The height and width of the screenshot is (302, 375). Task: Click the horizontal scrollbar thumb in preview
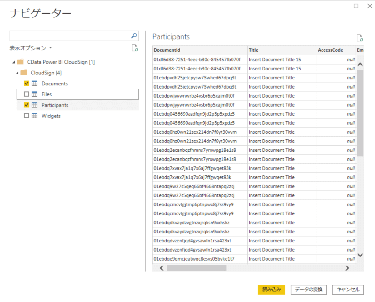[196, 268]
